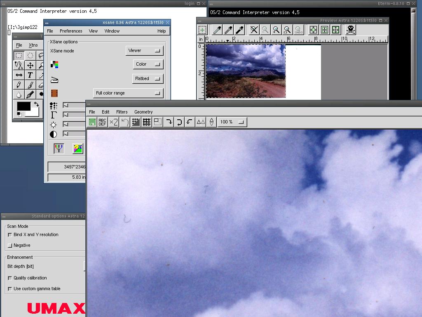Click the undo arrow in viewer toolbar
The image size is (422, 317).
(124, 122)
